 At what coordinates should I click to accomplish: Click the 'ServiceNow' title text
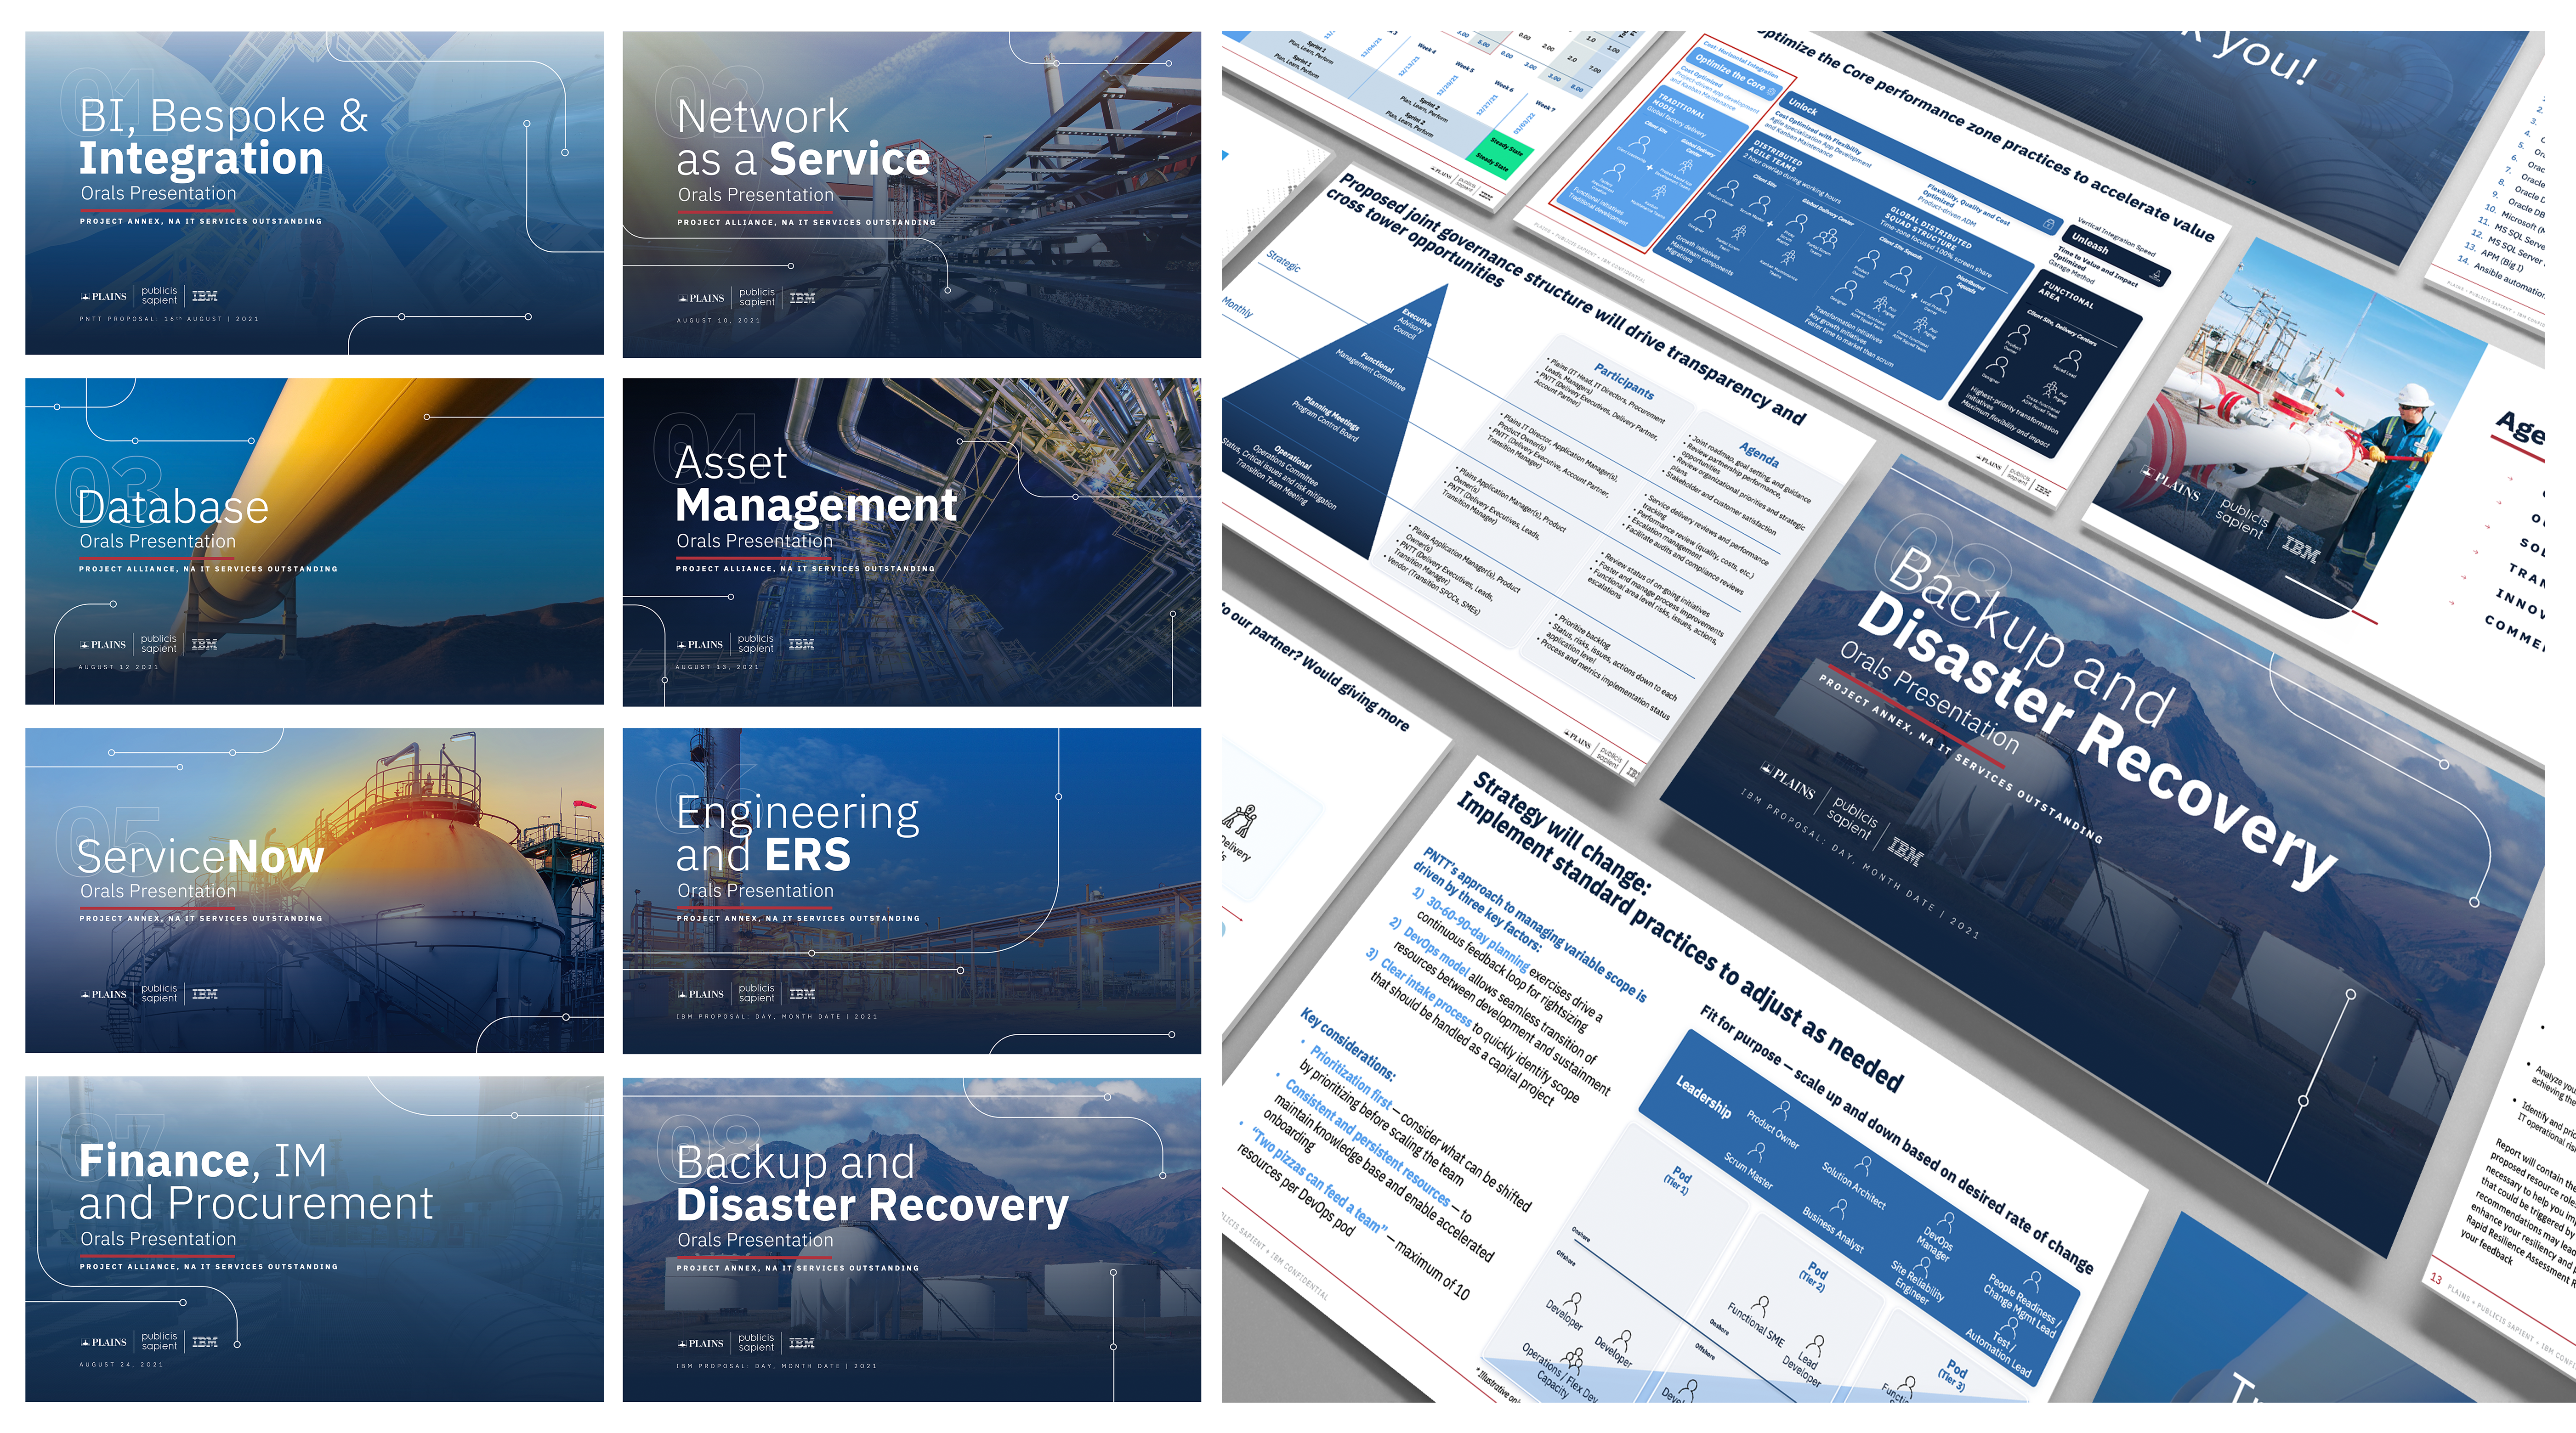coord(200,857)
